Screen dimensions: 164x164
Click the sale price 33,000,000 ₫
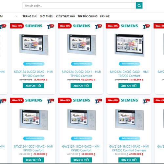coord(88,154)
